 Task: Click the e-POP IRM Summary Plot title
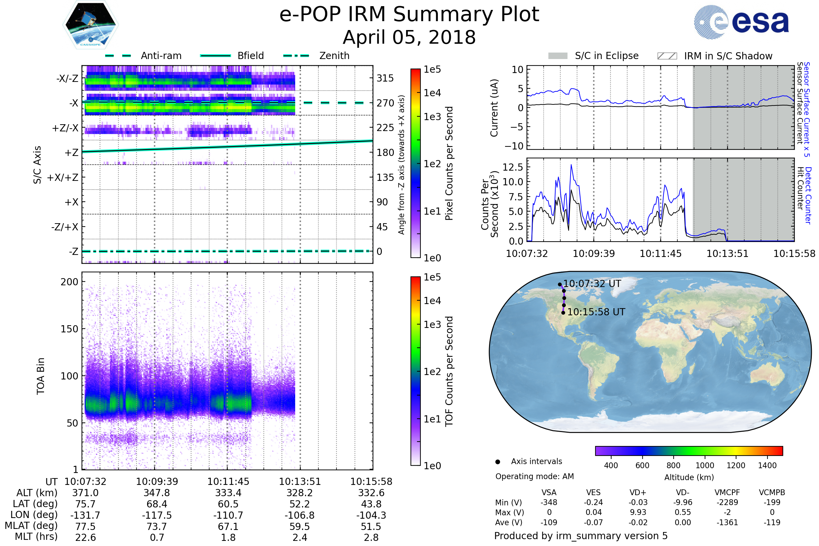point(409,15)
